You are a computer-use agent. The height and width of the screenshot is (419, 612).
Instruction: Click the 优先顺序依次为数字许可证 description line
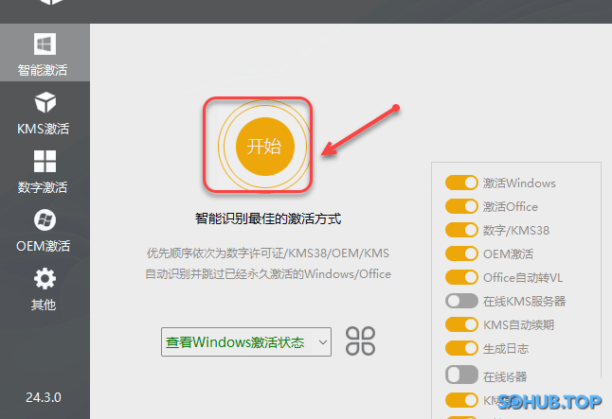268,253
